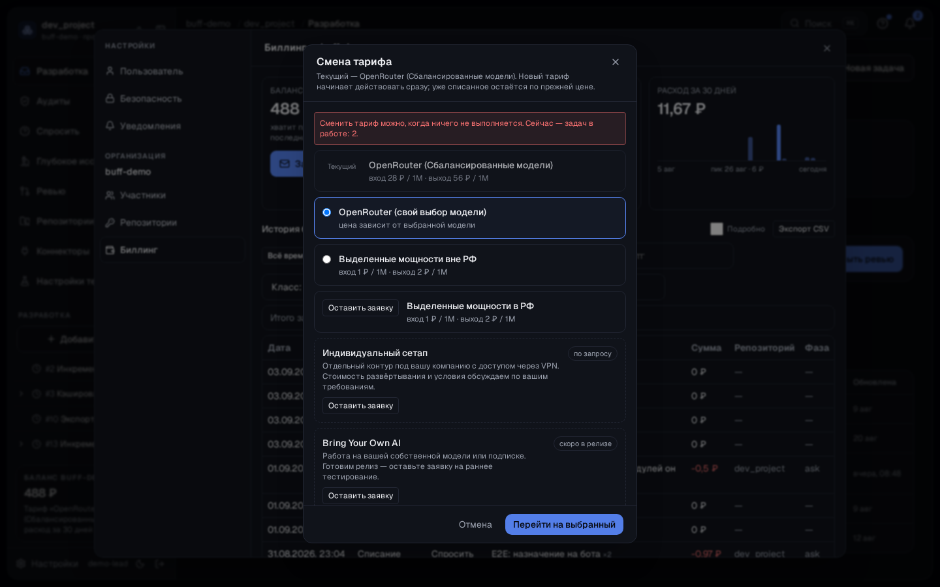The height and width of the screenshot is (587, 940).
Task: Toggle dark theme moon icon
Action: pyautogui.click(x=140, y=564)
